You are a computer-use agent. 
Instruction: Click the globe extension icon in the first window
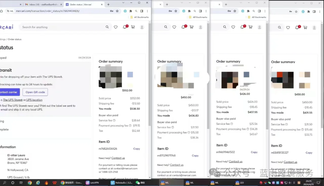(x=125, y=11)
